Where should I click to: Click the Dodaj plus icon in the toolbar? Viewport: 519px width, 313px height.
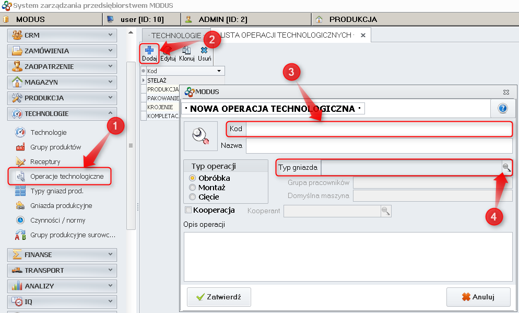click(149, 50)
